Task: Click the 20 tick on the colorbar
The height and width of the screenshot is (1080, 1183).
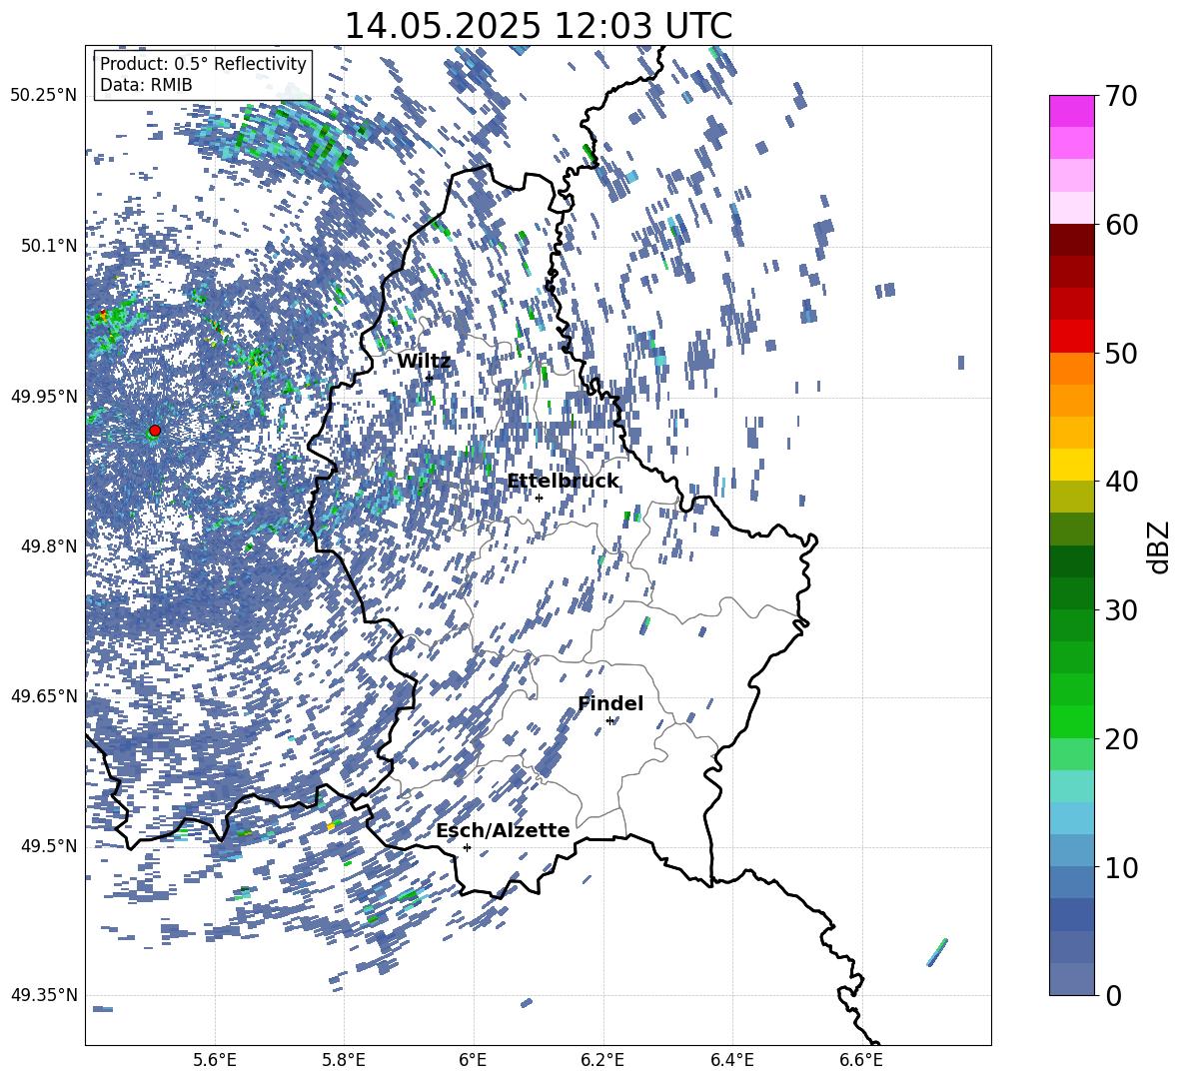Action: tap(1122, 738)
